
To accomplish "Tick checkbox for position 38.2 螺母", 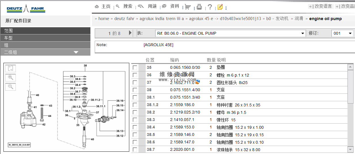I will click(x=135, y=112).
